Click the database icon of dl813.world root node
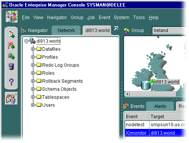The height and width of the screenshot is (143, 189). coord(32,41)
